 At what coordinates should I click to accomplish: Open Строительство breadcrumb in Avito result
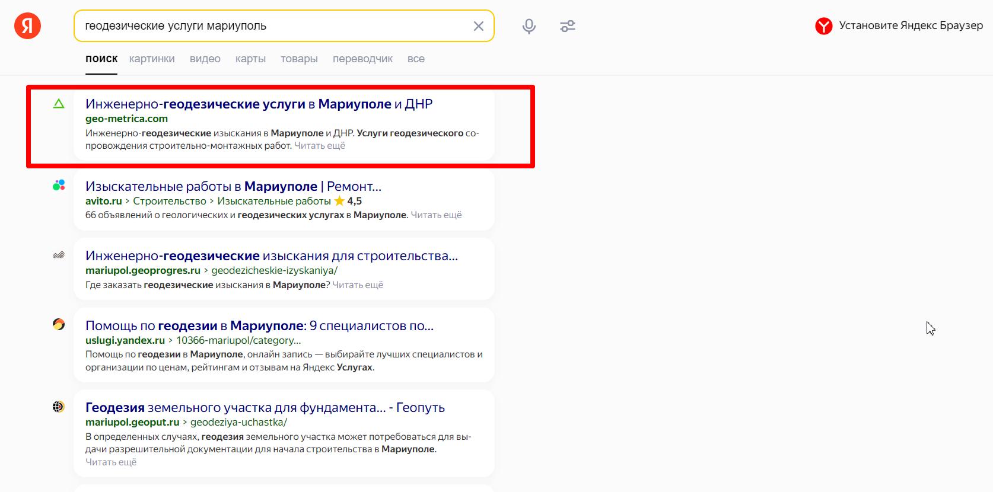tap(170, 201)
